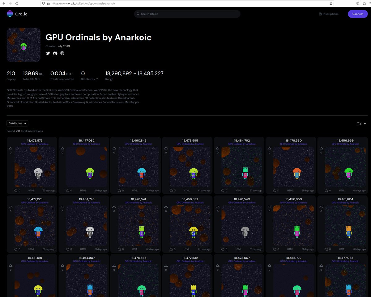Click the range '18,290,892 - 18,485,227'
The width and height of the screenshot is (371, 297).
[134, 73]
